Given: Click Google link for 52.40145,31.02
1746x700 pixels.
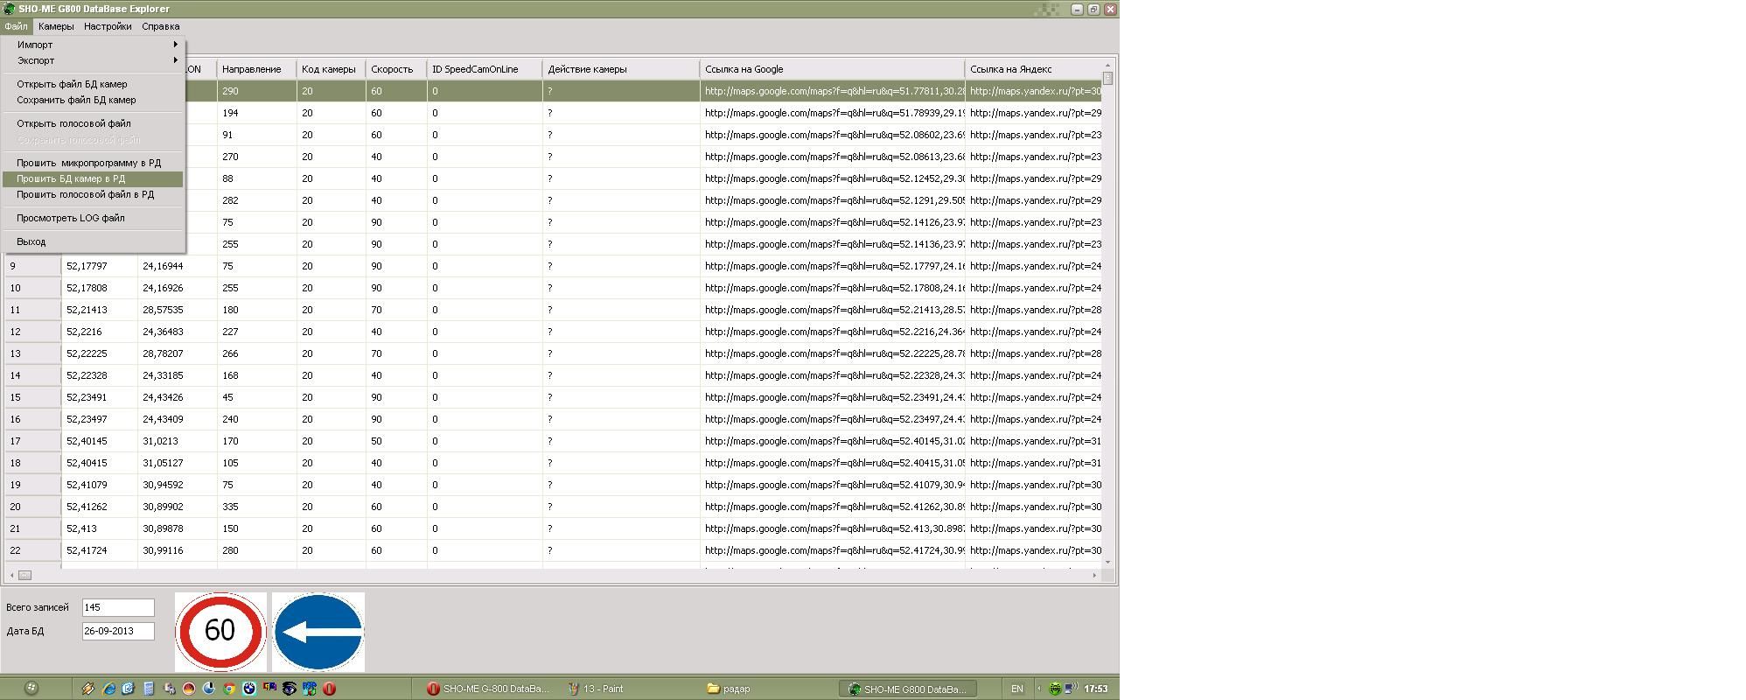Looking at the screenshot, I should [x=833, y=441].
